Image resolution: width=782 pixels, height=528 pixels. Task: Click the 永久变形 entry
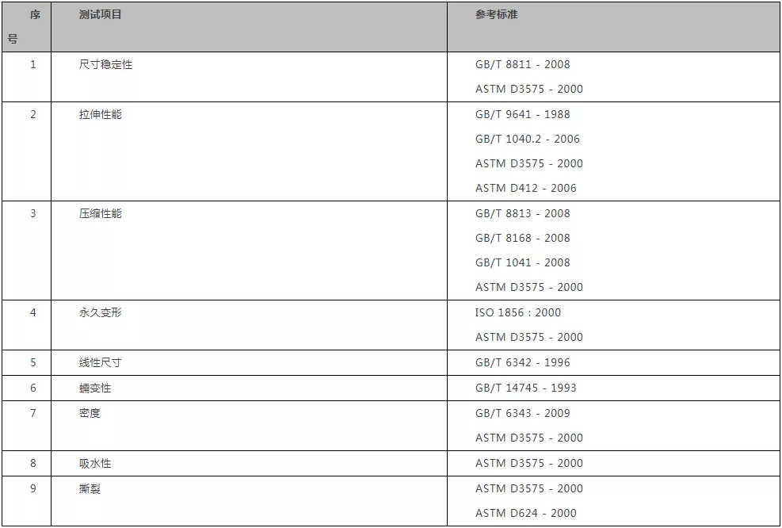pos(101,313)
